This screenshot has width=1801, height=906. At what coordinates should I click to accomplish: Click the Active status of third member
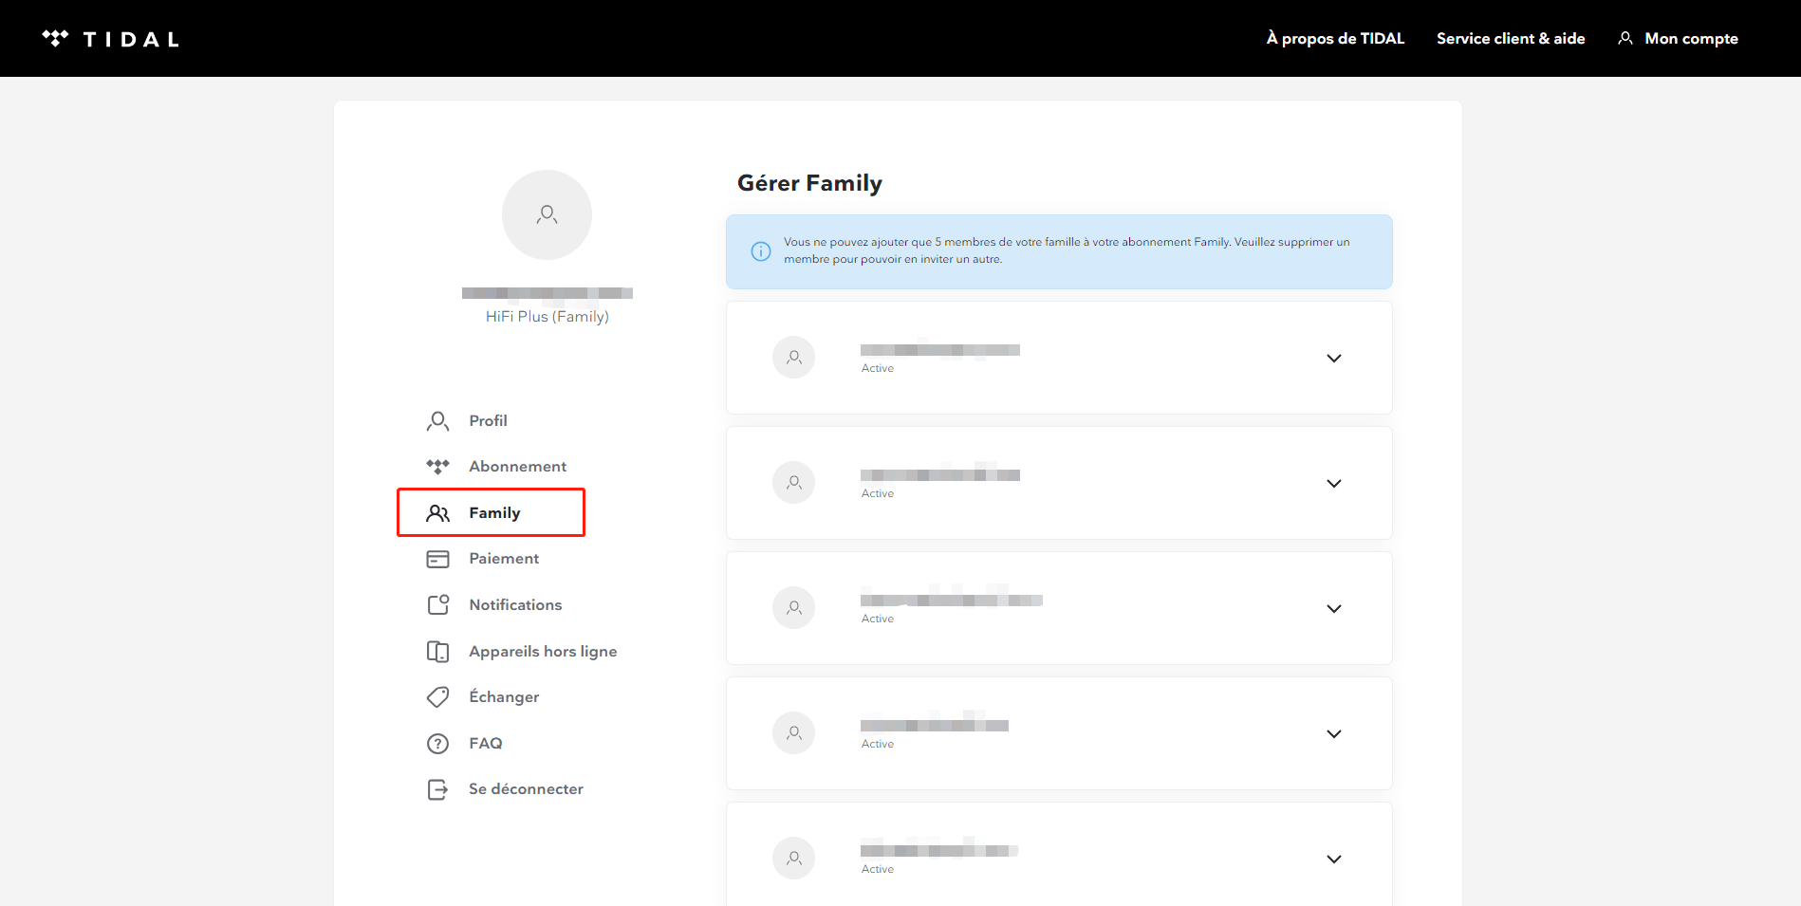pyautogui.click(x=878, y=619)
